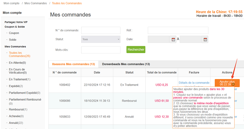Select Toutes les Commandes(26) in sidebar
This screenshot has width=244, height=129.
coord(20,54)
